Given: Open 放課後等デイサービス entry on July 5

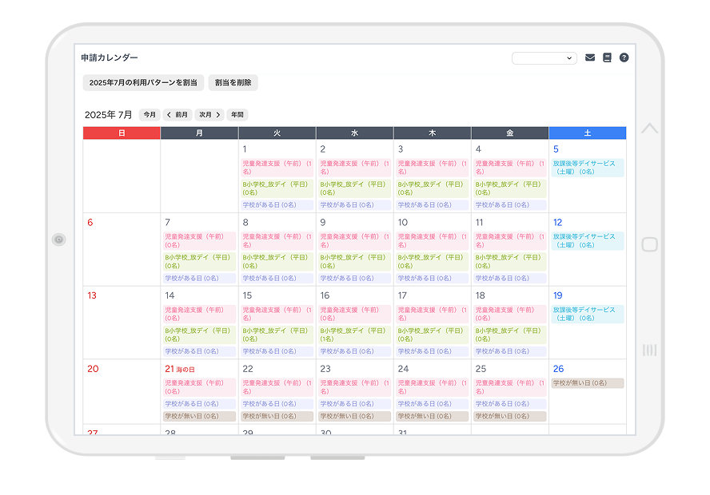Looking at the screenshot, I should tap(588, 168).
